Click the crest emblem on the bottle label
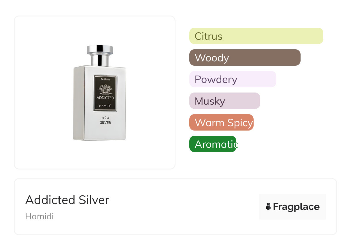 (105, 89)
